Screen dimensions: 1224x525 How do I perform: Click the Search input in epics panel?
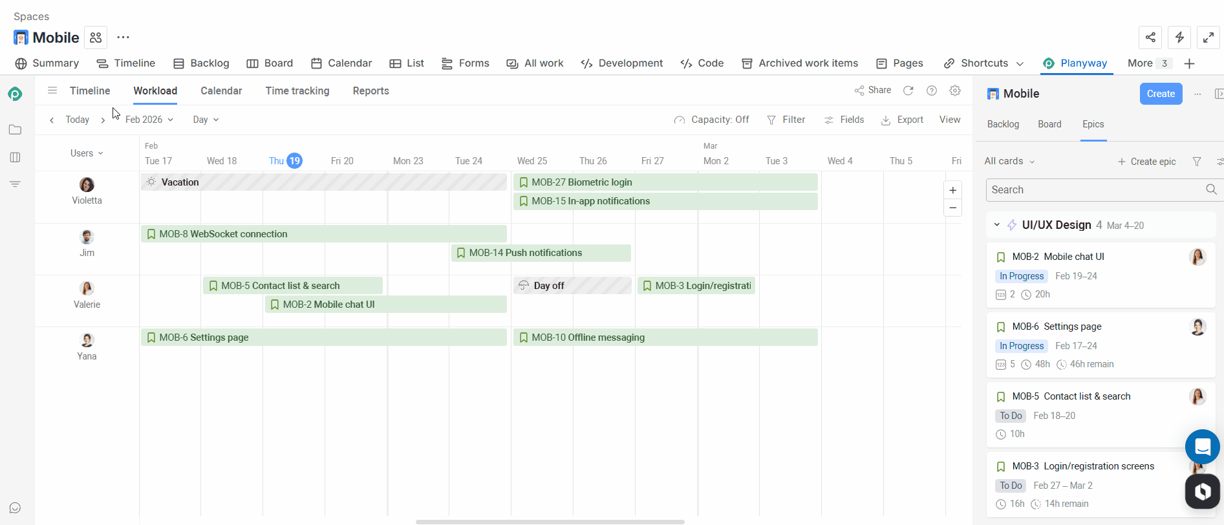[x=1104, y=190]
